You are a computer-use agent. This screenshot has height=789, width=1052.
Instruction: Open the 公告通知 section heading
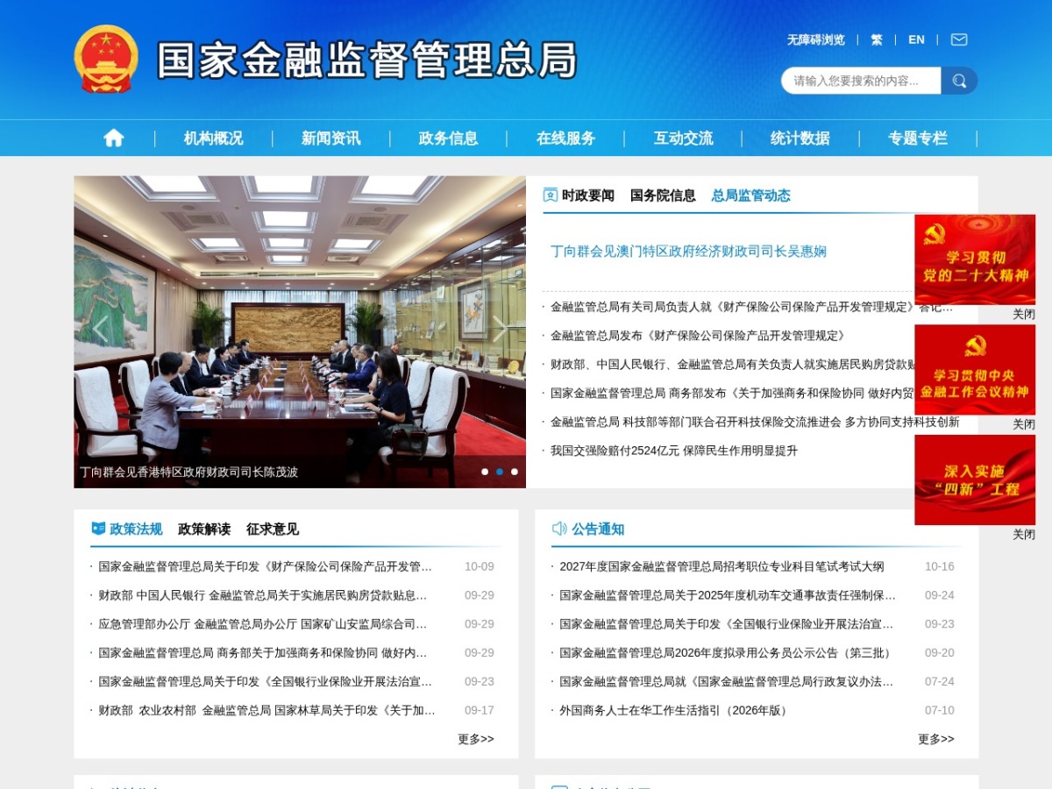coord(598,529)
